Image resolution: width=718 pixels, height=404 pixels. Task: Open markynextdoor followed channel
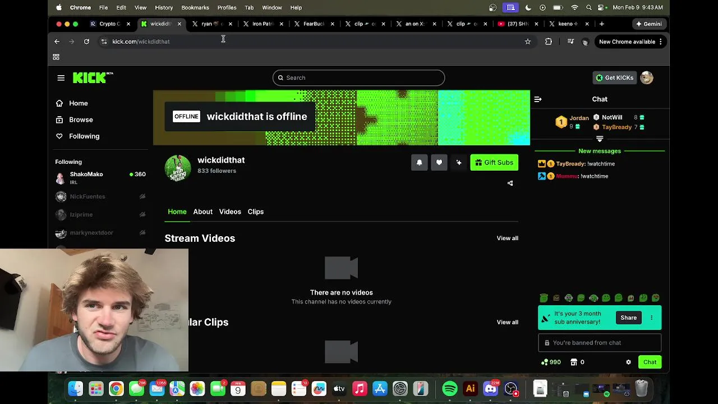(100, 233)
